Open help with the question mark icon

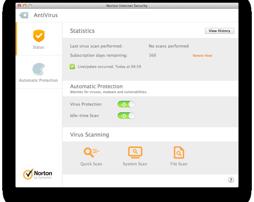click(231, 180)
